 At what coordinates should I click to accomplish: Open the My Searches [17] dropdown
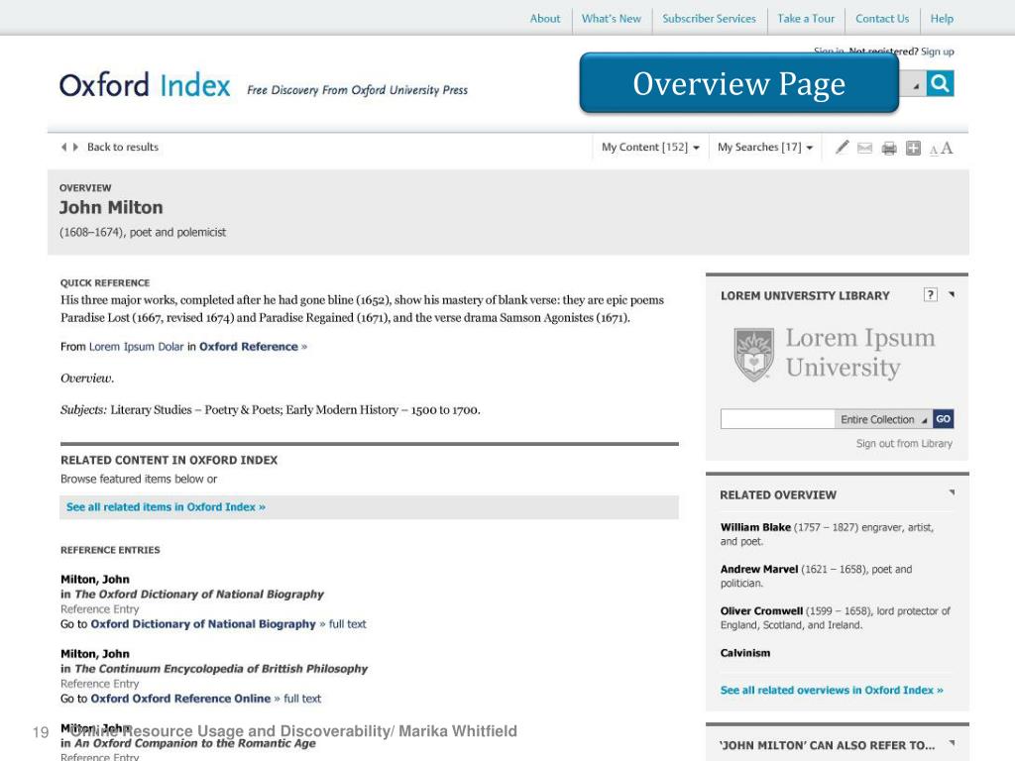765,148
